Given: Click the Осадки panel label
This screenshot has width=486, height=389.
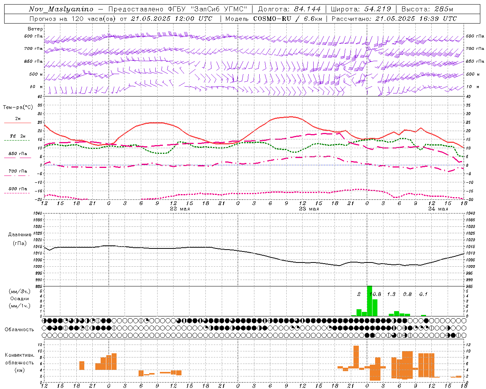Looking at the screenshot, I should (x=19, y=299).
